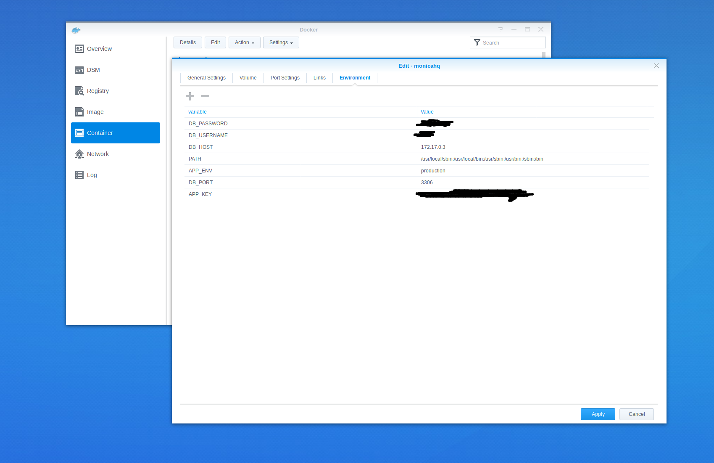Cancel the edit dialog
This screenshot has height=463, width=714.
pyautogui.click(x=637, y=414)
